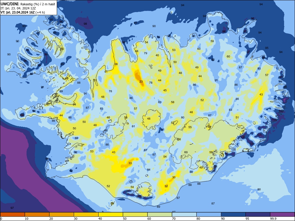Click the '41' humidity value on the map

106,72
